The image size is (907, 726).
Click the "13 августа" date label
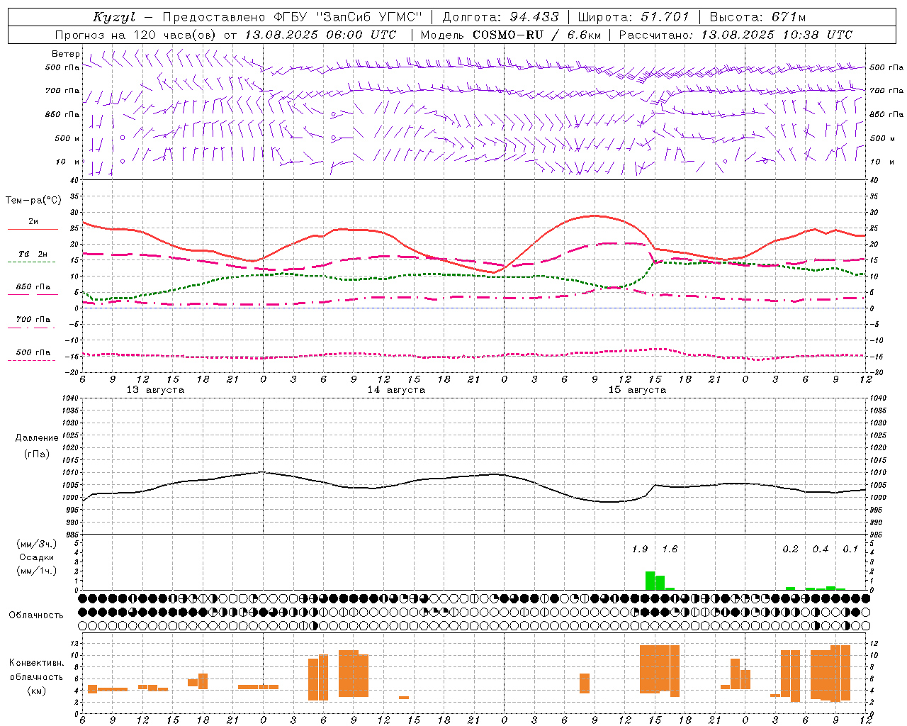[x=155, y=390]
